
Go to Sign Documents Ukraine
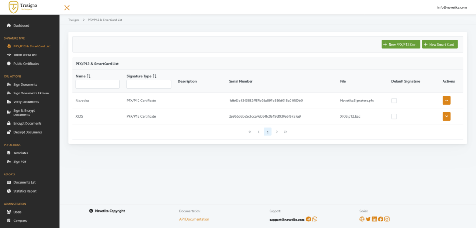31,93
